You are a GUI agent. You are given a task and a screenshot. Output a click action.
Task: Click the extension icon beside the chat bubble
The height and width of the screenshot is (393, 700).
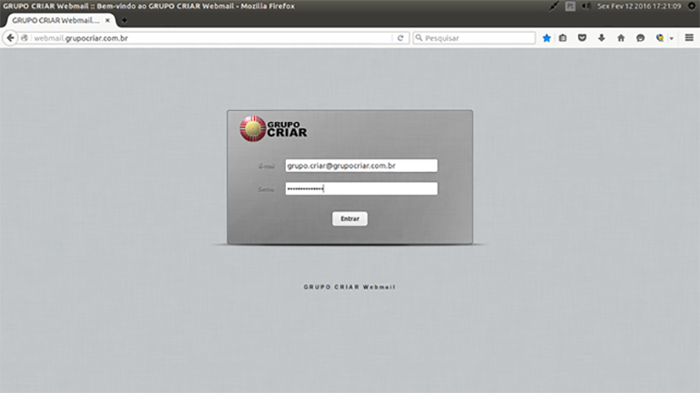(x=660, y=38)
